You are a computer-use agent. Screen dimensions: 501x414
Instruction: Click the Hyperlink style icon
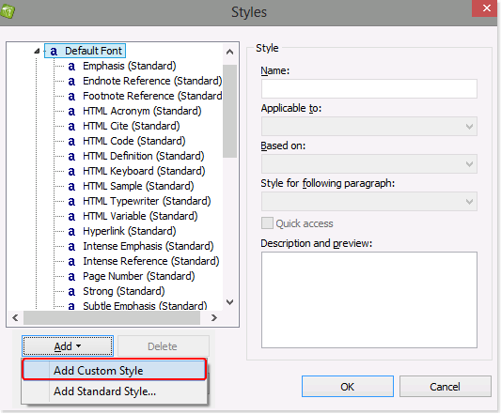pyautogui.click(x=71, y=232)
